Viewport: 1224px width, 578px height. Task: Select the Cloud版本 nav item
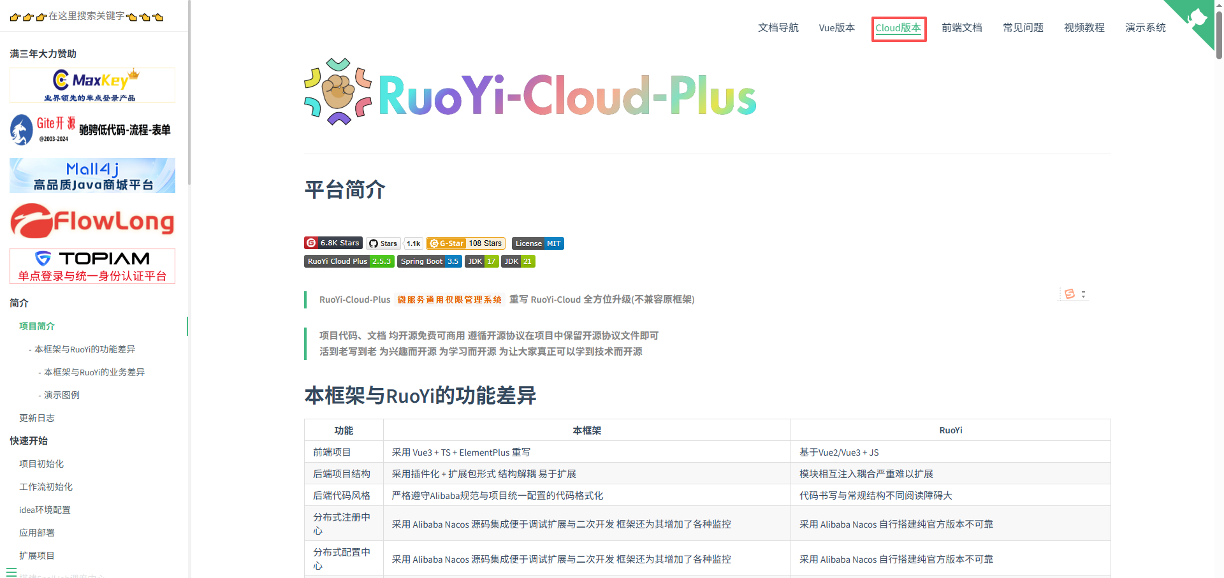click(x=898, y=27)
